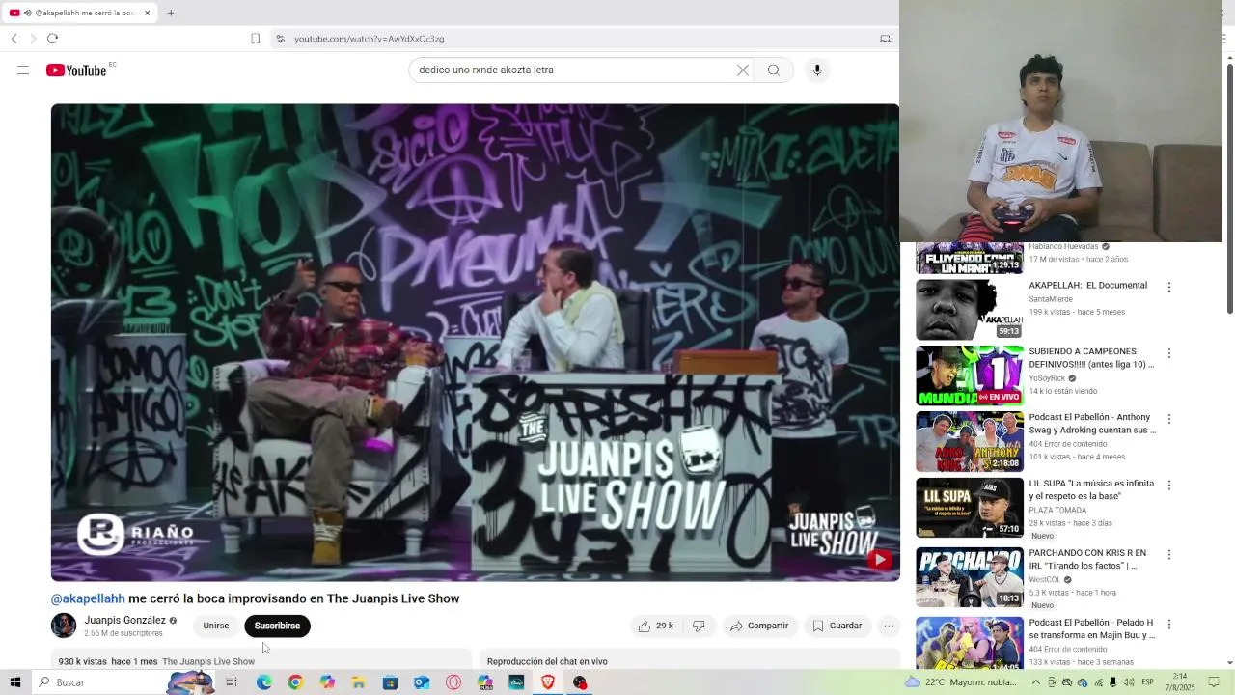
Task: Click the YouTube watermark on video
Action: tap(879, 559)
